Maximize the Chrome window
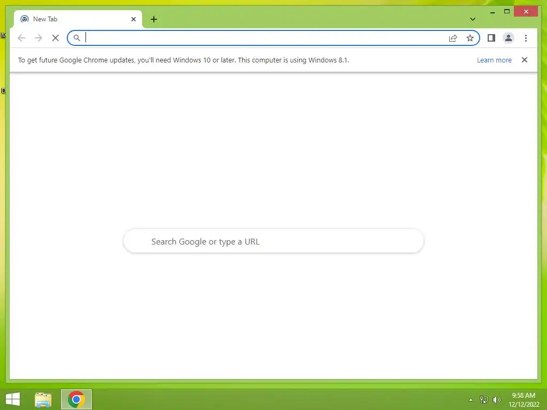Image resolution: width=547 pixels, height=410 pixels. [507, 12]
